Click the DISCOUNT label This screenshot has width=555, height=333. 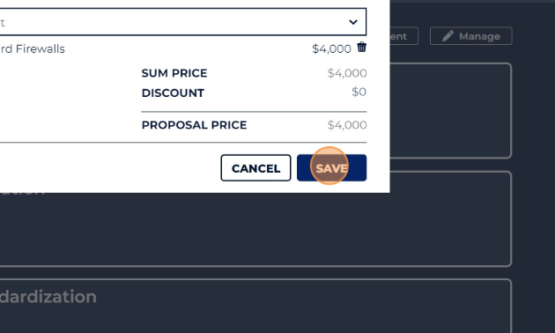pyautogui.click(x=173, y=92)
